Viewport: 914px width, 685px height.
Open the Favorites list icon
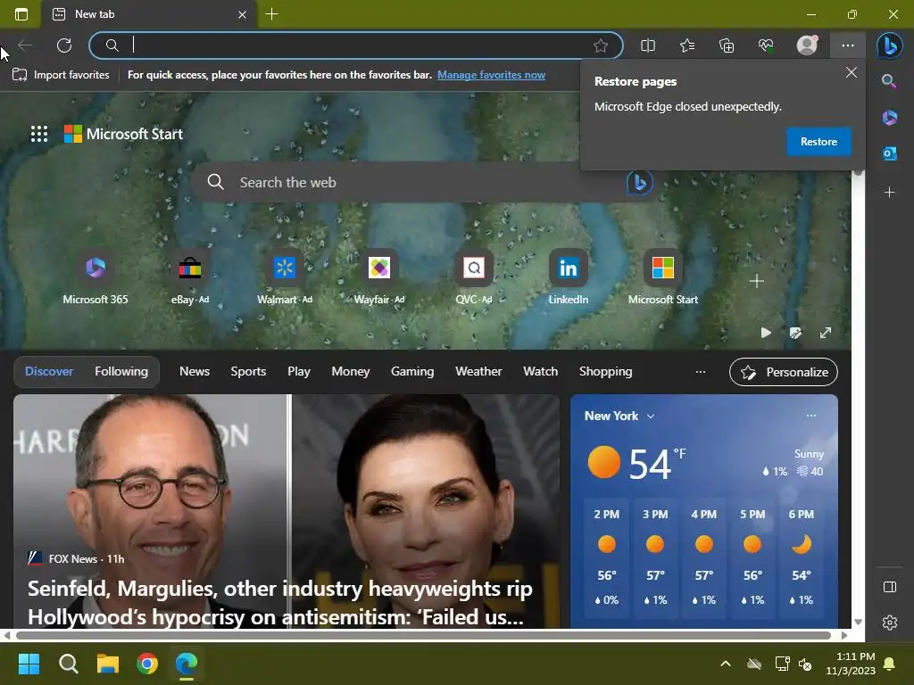click(x=687, y=45)
